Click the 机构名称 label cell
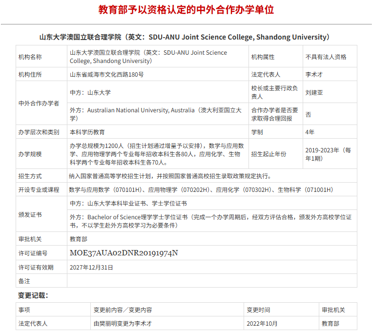Viewport: 372px width, 334px height. tap(41, 57)
